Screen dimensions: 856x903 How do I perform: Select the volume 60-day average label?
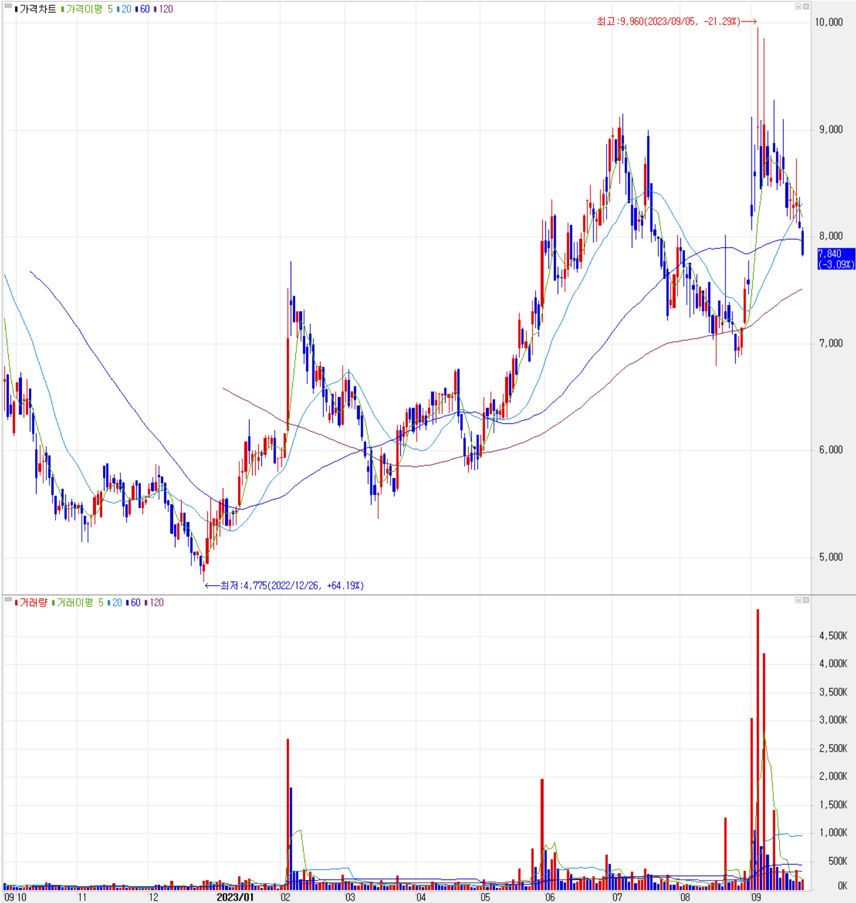click(136, 603)
